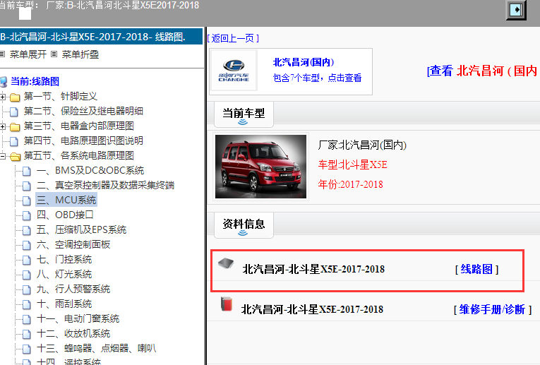
Task: Click 菜单展开 to expand all menus
Action: [x=28, y=54]
